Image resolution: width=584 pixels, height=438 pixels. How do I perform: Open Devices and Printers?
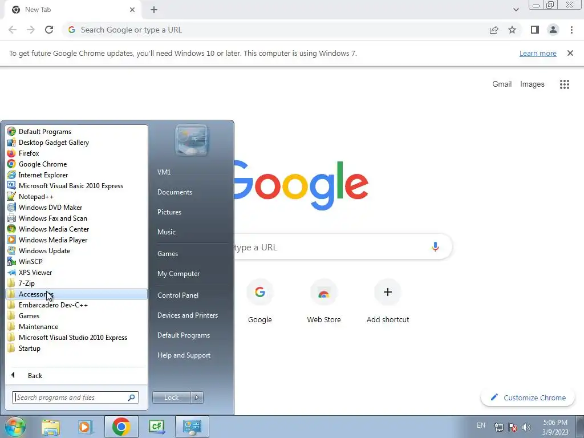[x=187, y=315]
